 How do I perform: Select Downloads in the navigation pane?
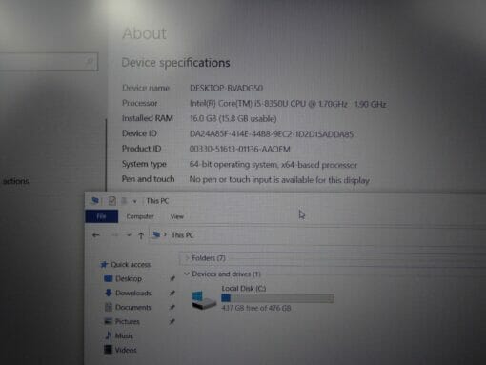pyautogui.click(x=133, y=293)
